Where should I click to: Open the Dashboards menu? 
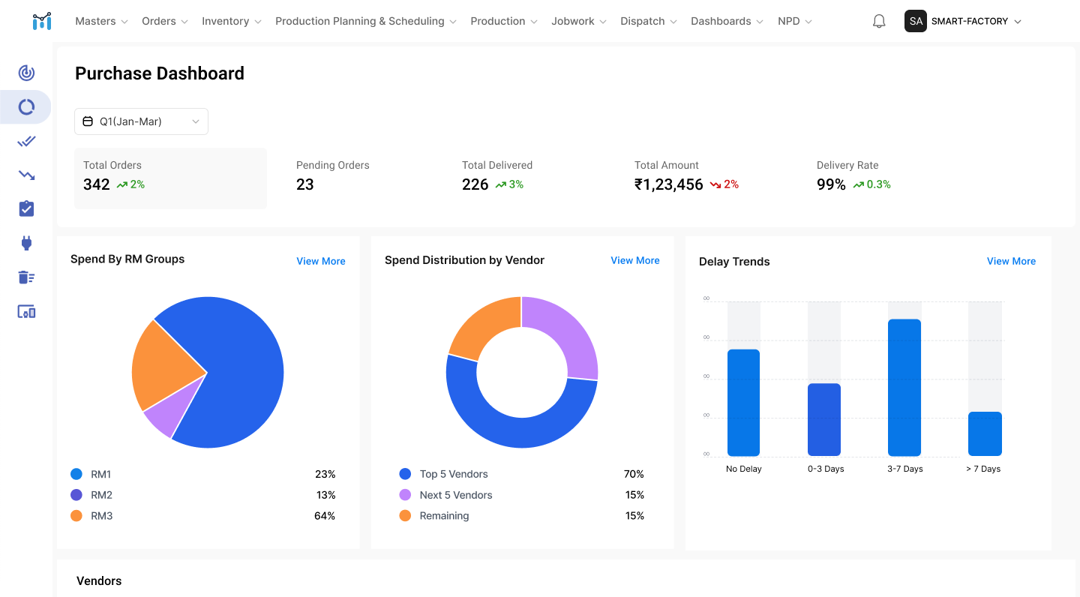click(727, 22)
